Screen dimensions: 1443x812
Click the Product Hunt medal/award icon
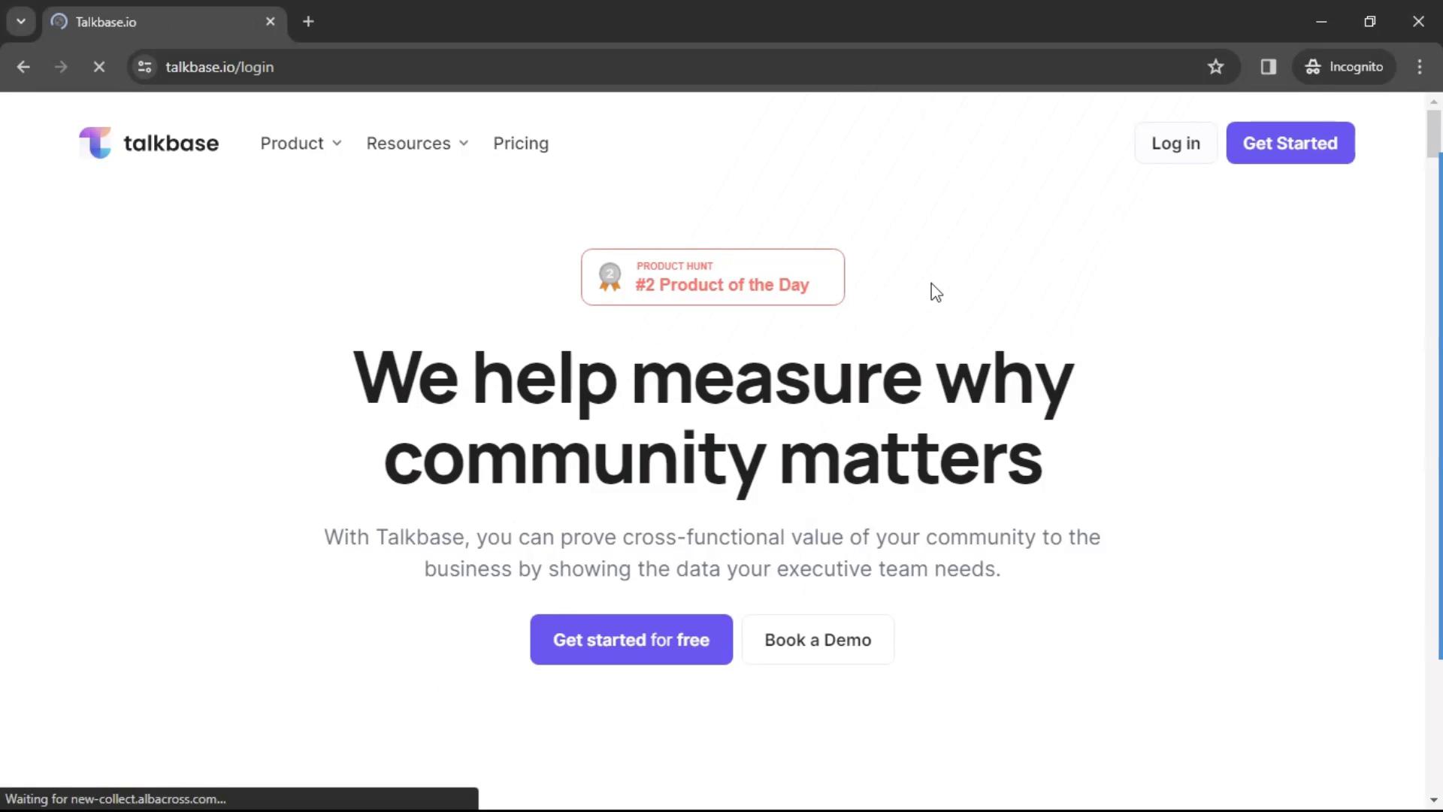(609, 277)
